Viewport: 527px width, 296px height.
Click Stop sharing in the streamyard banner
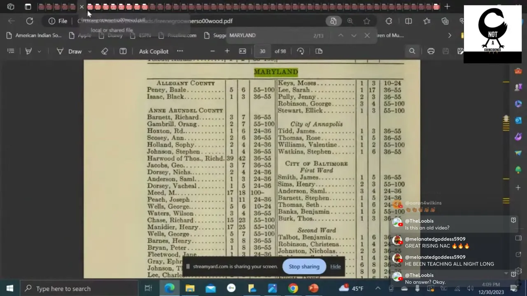304,266
